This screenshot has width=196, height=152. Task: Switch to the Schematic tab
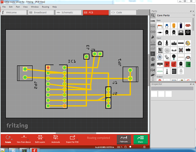[68, 12]
